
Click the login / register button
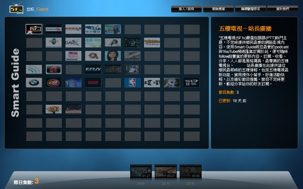click(186, 9)
